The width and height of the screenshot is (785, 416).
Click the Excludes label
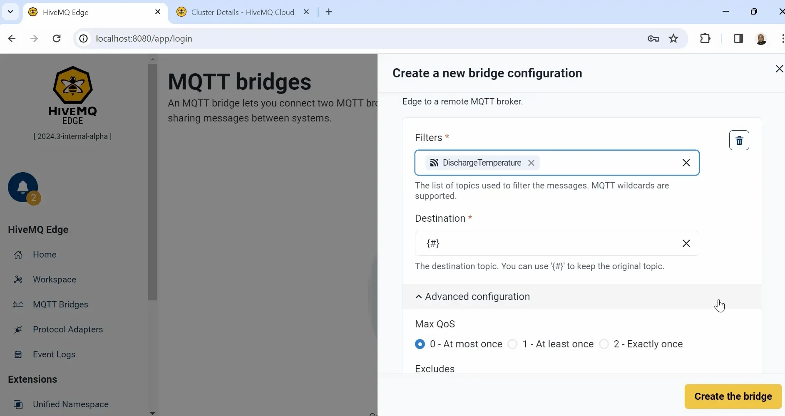[x=435, y=369]
